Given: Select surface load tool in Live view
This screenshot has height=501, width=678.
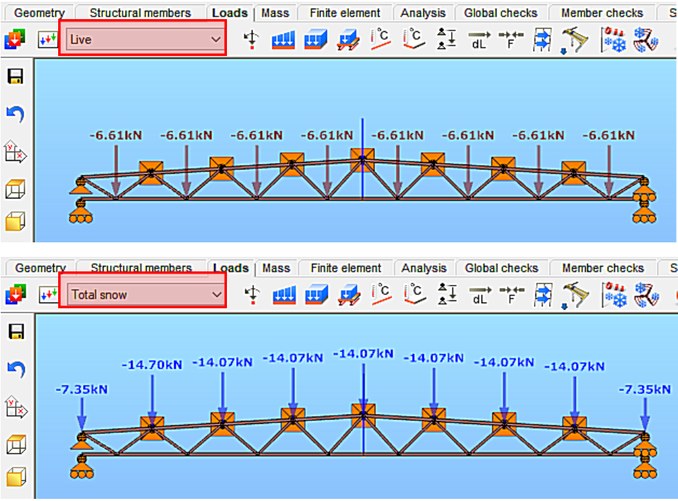Looking at the screenshot, I should click(x=316, y=39).
